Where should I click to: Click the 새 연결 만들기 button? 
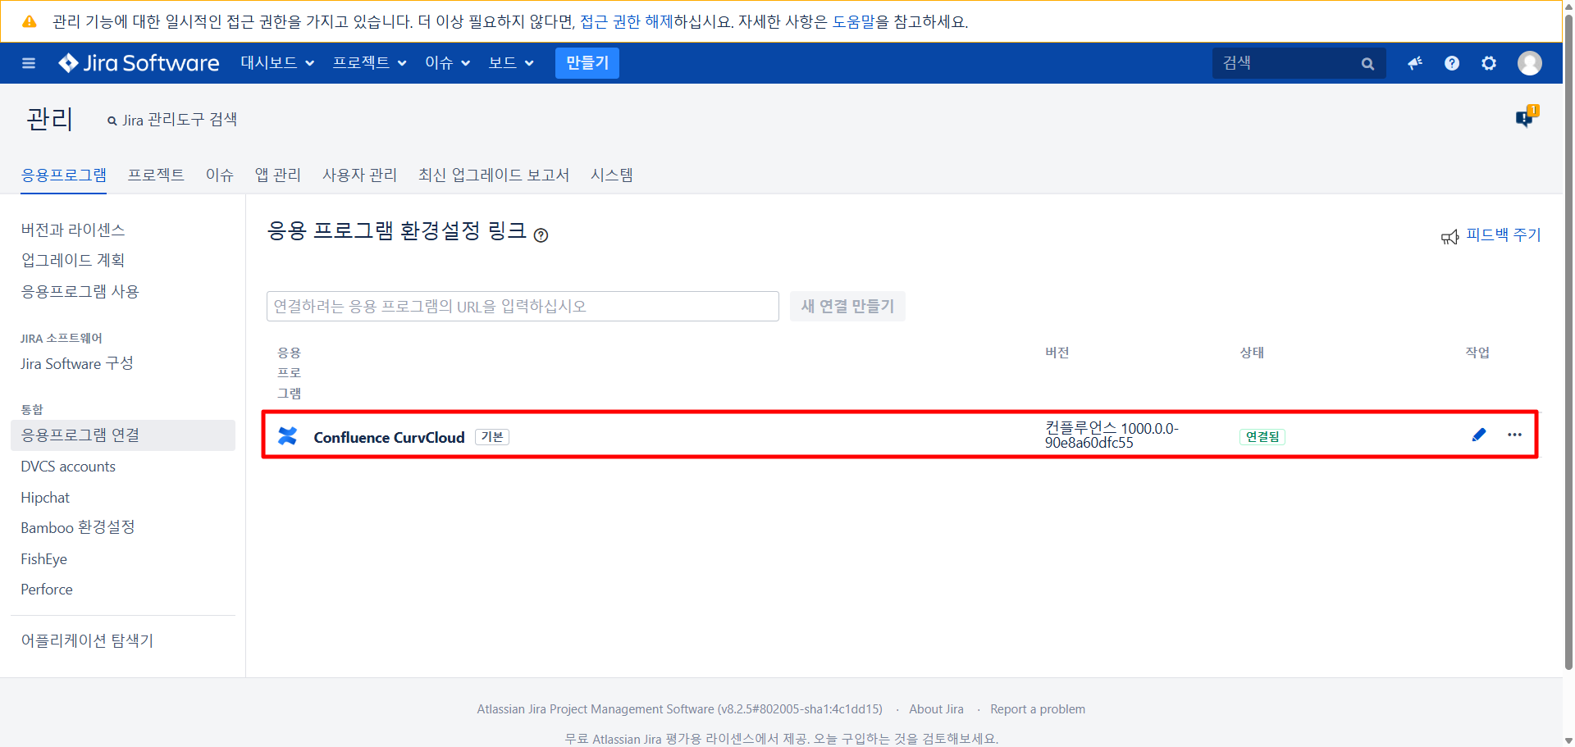[x=847, y=306]
